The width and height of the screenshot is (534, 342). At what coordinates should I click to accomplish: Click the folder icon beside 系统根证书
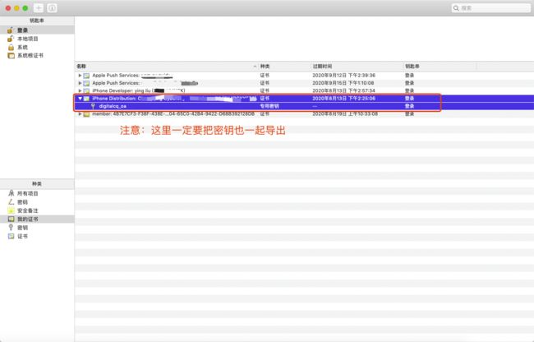(11, 55)
